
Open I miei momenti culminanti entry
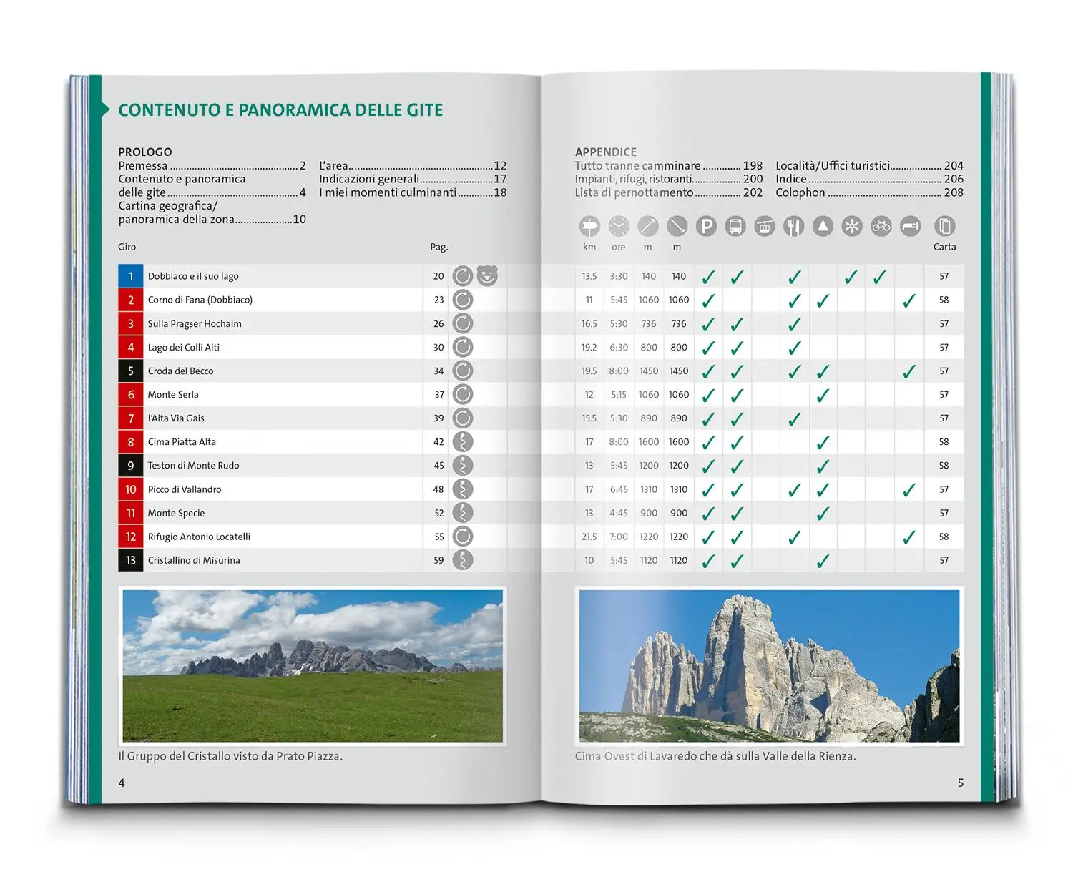tap(413, 192)
